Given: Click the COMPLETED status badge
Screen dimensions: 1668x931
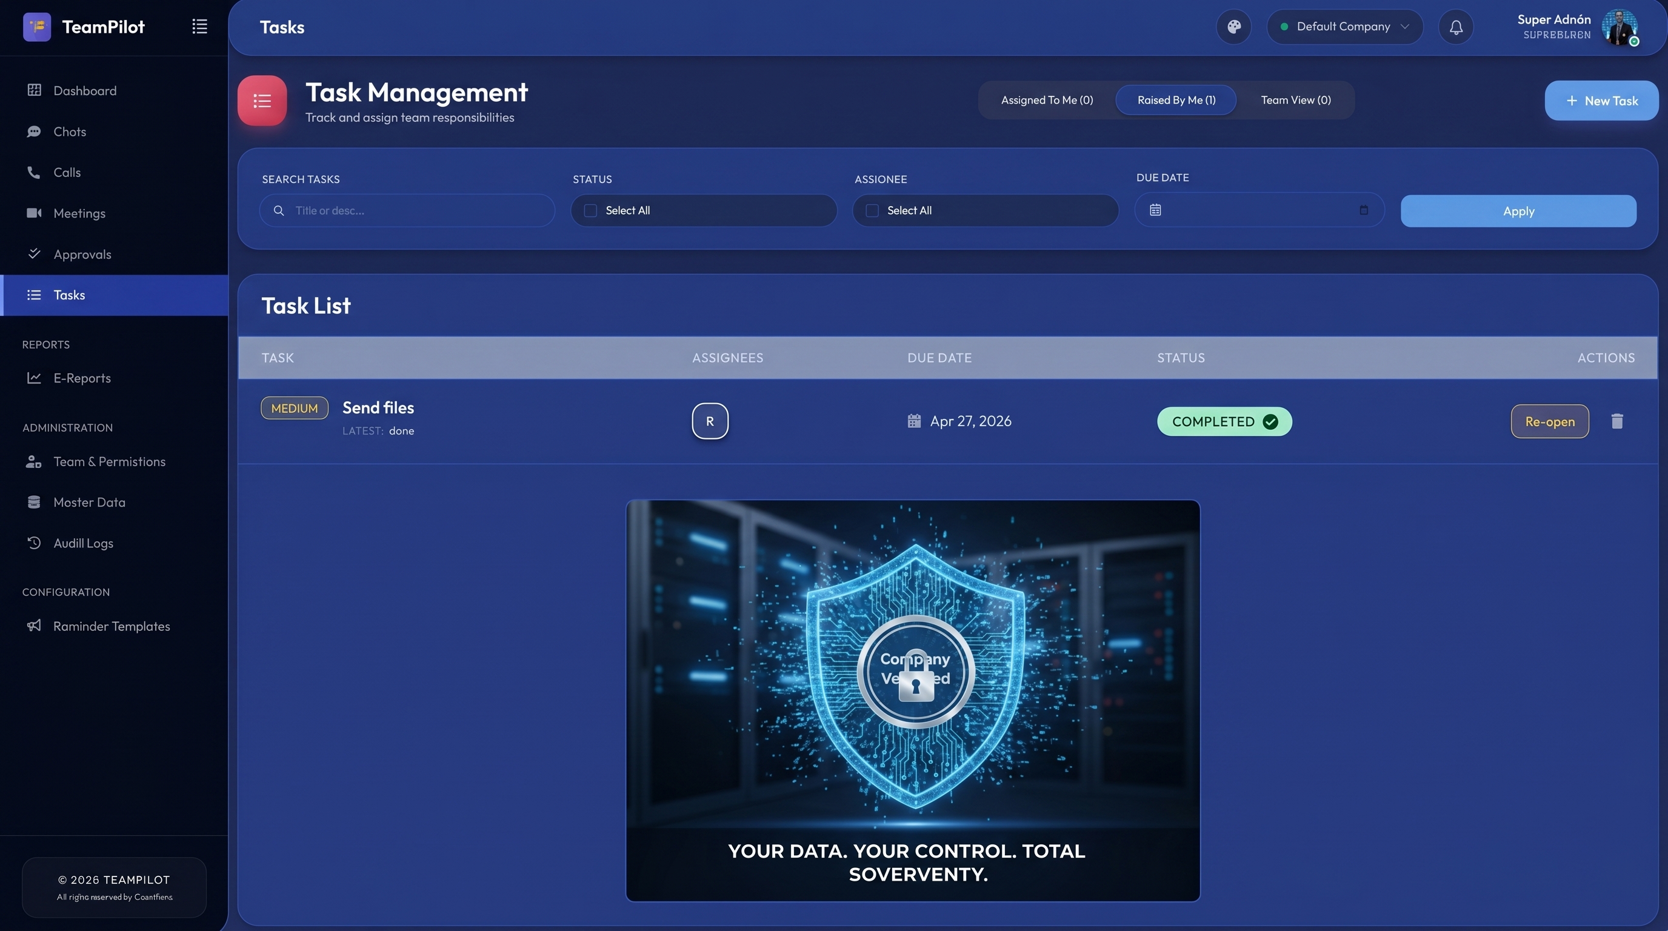Looking at the screenshot, I should pyautogui.click(x=1224, y=421).
